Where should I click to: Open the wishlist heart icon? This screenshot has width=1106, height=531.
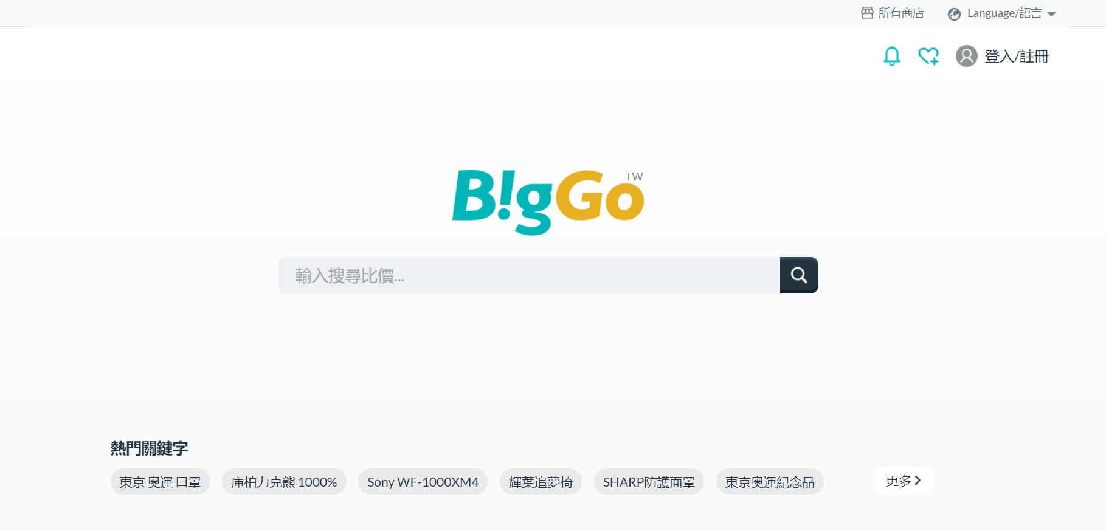(x=928, y=56)
